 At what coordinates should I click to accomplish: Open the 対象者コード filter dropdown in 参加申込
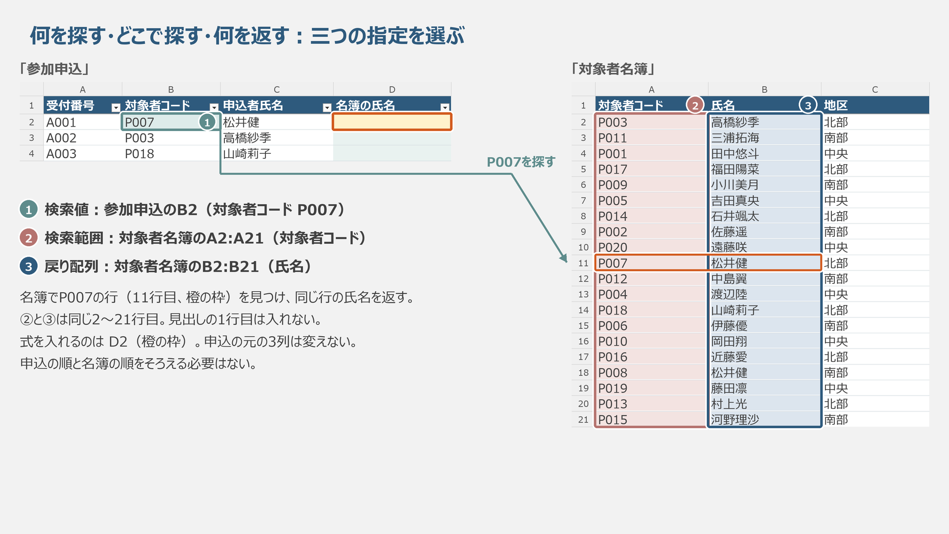pyautogui.click(x=214, y=107)
